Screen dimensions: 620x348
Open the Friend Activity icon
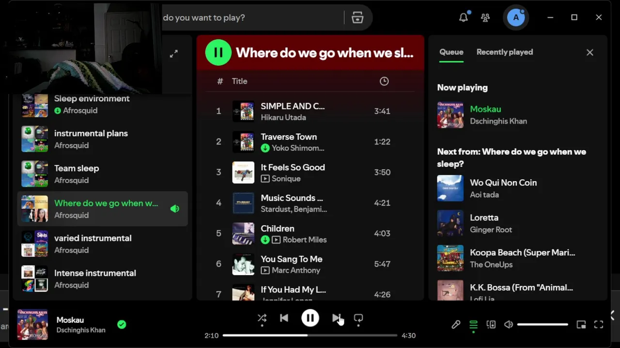coord(485,18)
